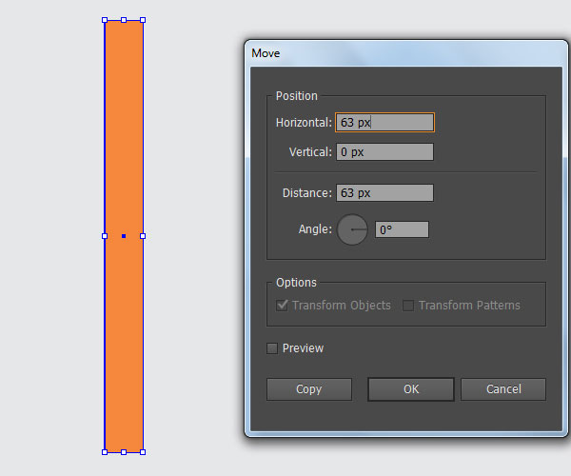Cancel the Move dialog

point(503,389)
